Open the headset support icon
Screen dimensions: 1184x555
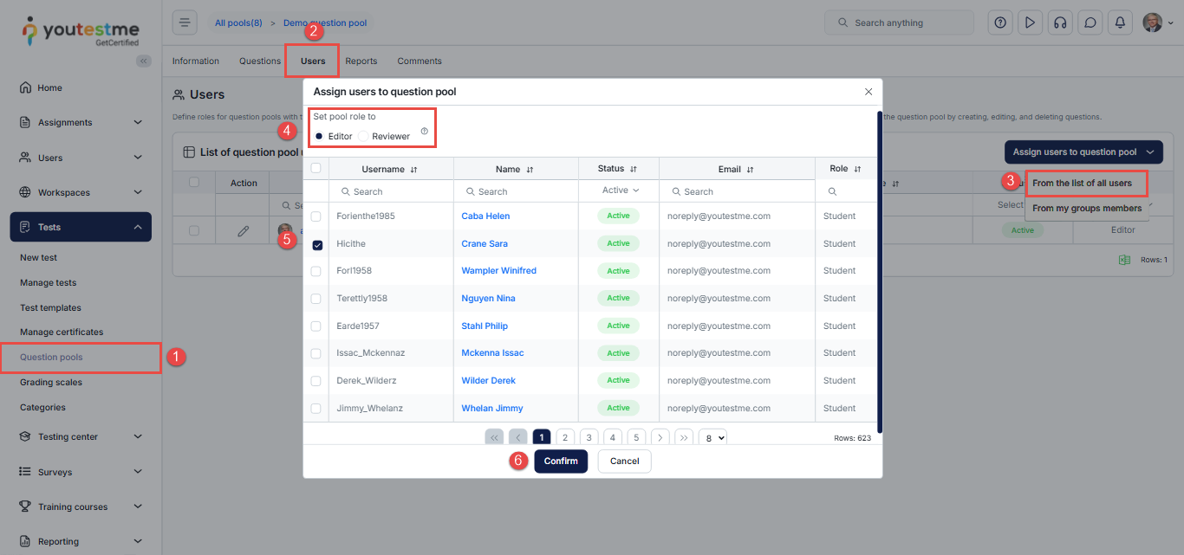coord(1059,23)
